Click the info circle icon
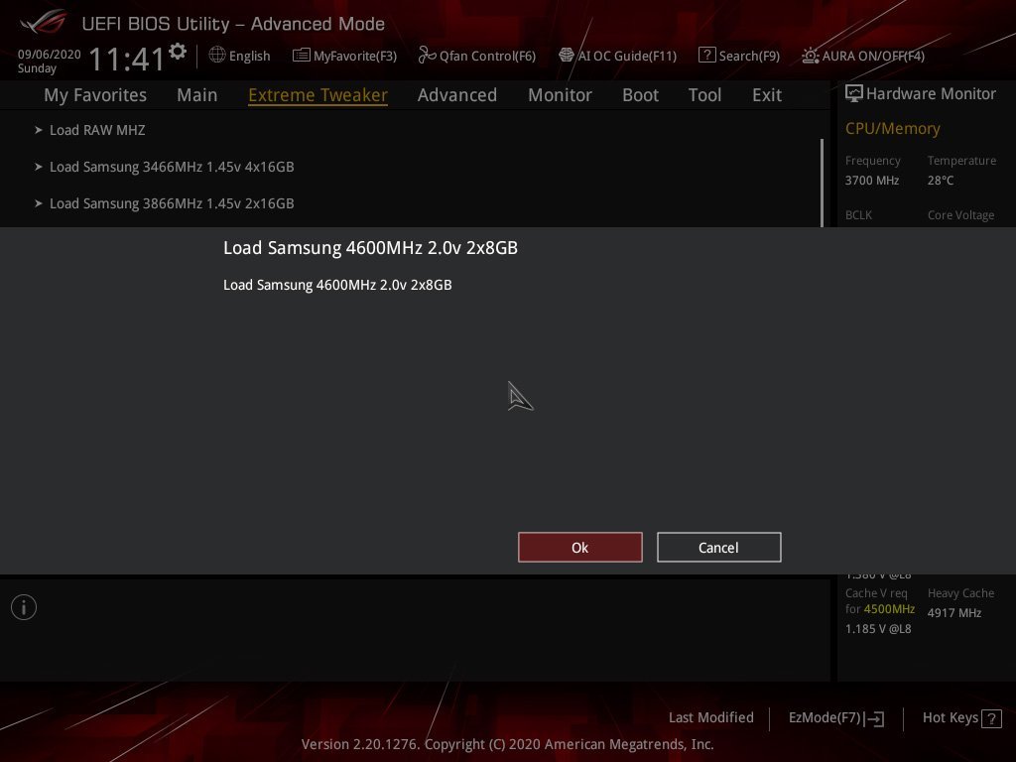1016x762 pixels. [x=24, y=607]
